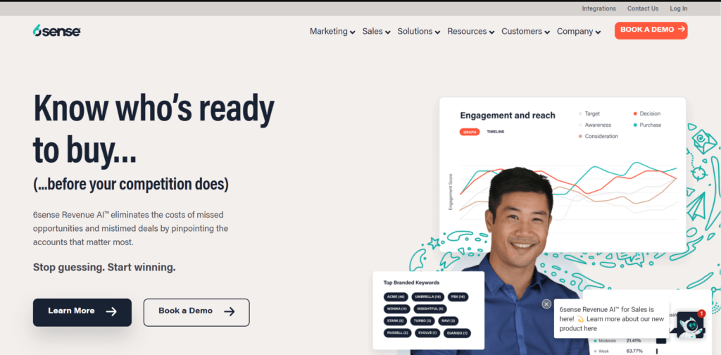Click the 'Stop guessing. Start winning.' text
This screenshot has width=721, height=355.
tap(104, 267)
